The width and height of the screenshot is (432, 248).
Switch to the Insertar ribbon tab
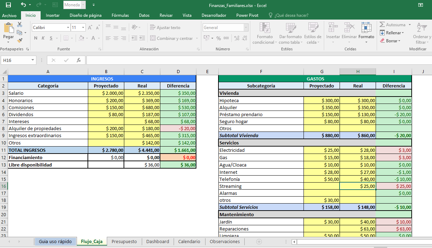click(53, 15)
